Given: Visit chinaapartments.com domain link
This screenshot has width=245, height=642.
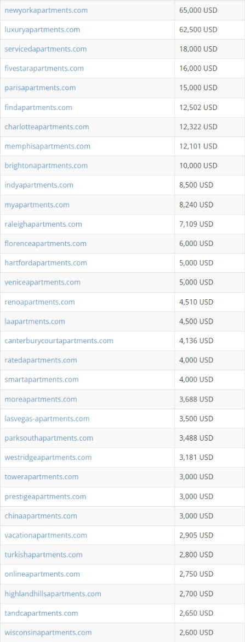Looking at the screenshot, I should click(41, 516).
